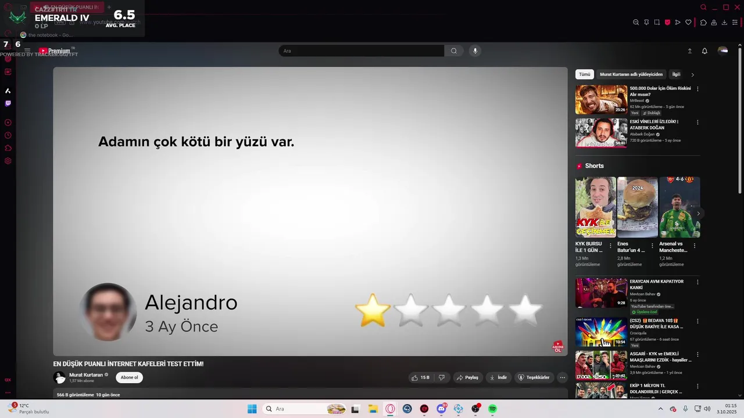The width and height of the screenshot is (744, 418).
Task: Click the Paylaş share button
Action: [467, 377]
